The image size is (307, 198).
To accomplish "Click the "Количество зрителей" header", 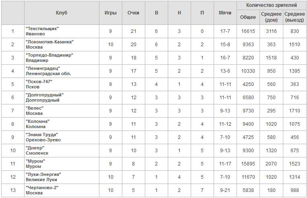I will pyautogui.click(x=272, y=5).
